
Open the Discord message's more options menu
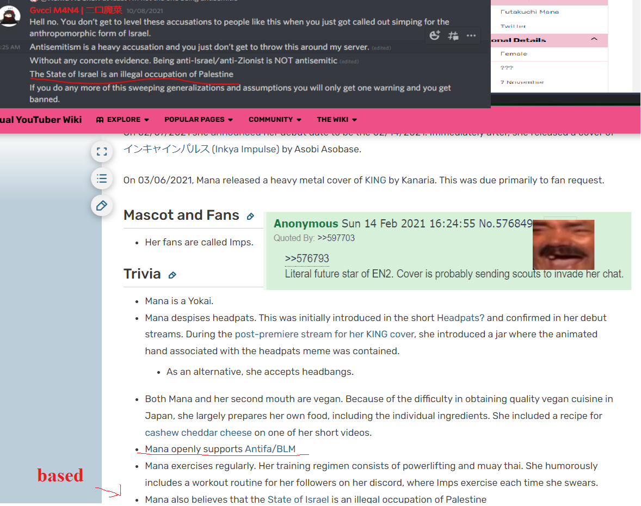point(471,35)
